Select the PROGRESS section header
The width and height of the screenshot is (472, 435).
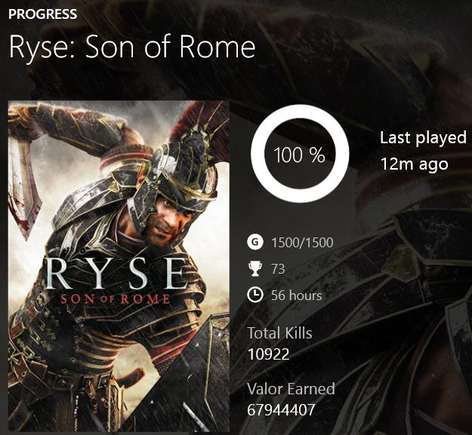tap(43, 14)
